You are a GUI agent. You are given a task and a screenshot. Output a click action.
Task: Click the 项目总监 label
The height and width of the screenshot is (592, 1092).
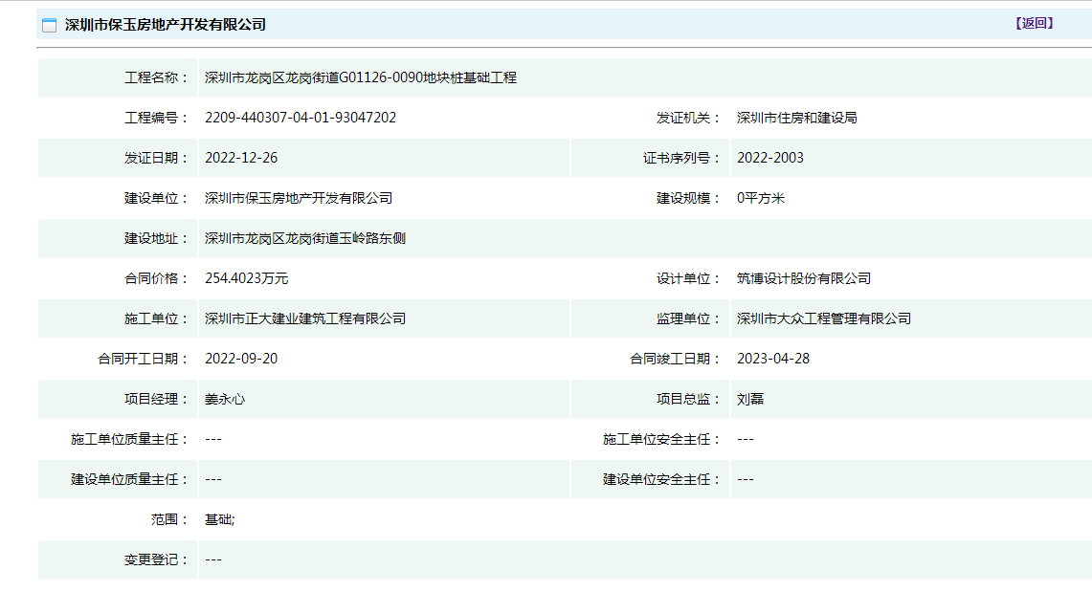point(689,400)
